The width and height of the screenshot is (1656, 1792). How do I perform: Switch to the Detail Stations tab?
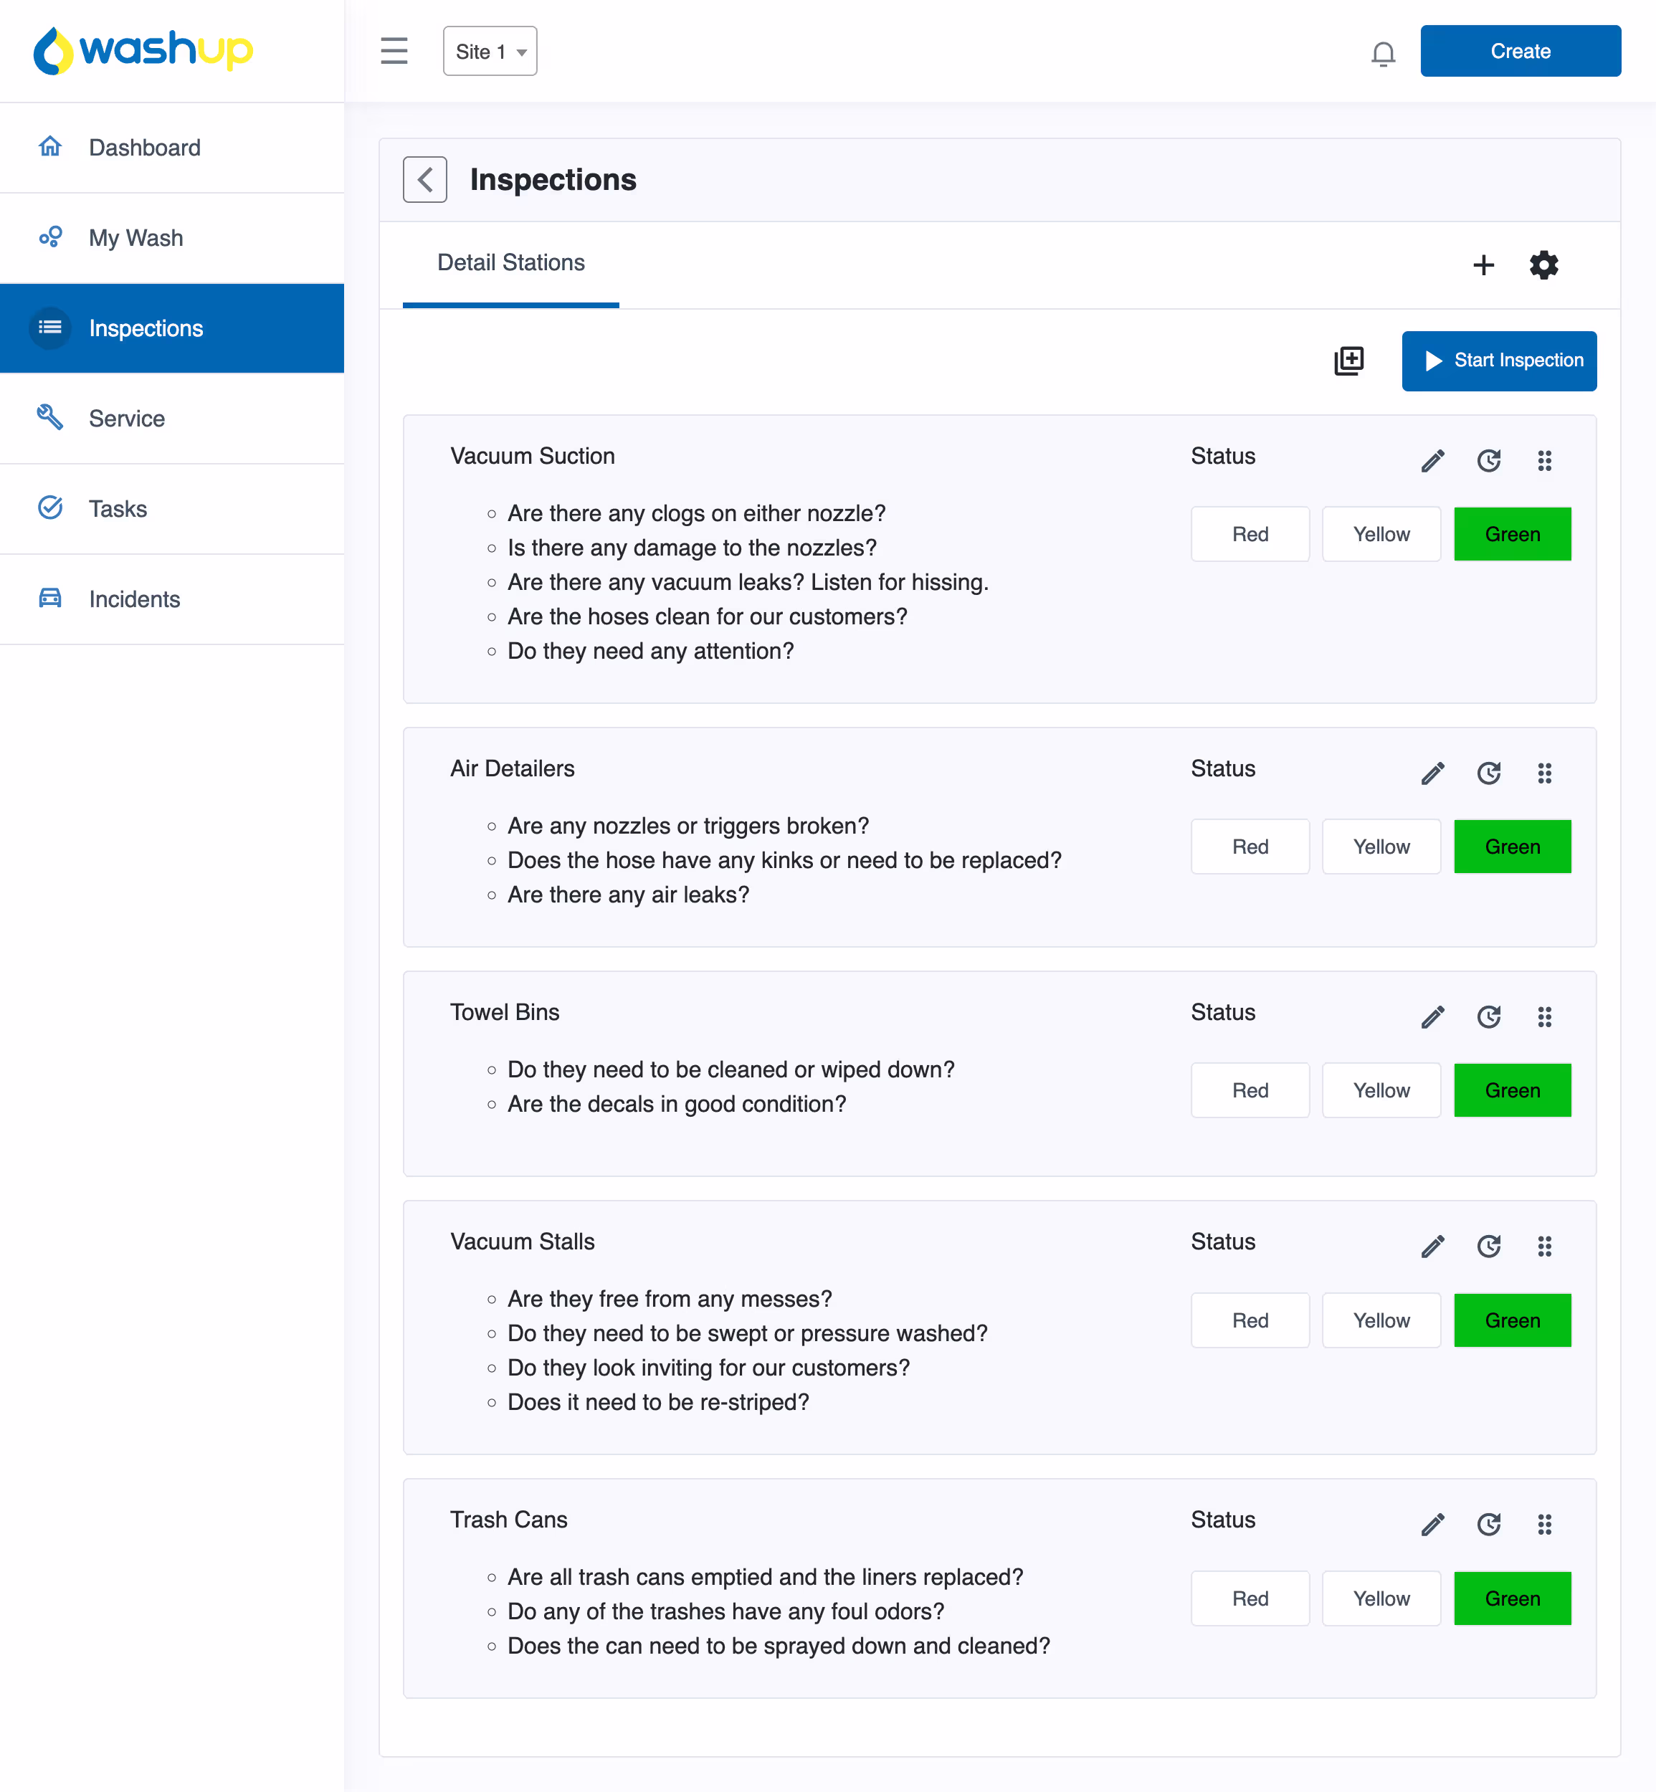pos(510,264)
